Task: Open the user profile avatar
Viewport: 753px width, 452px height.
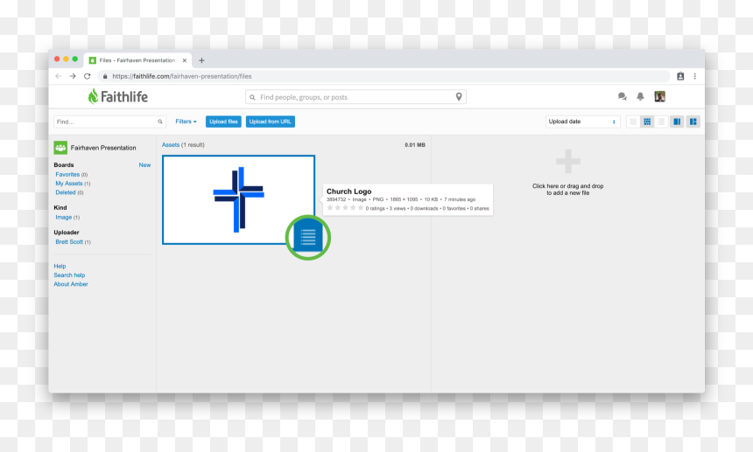Action: 660,96
